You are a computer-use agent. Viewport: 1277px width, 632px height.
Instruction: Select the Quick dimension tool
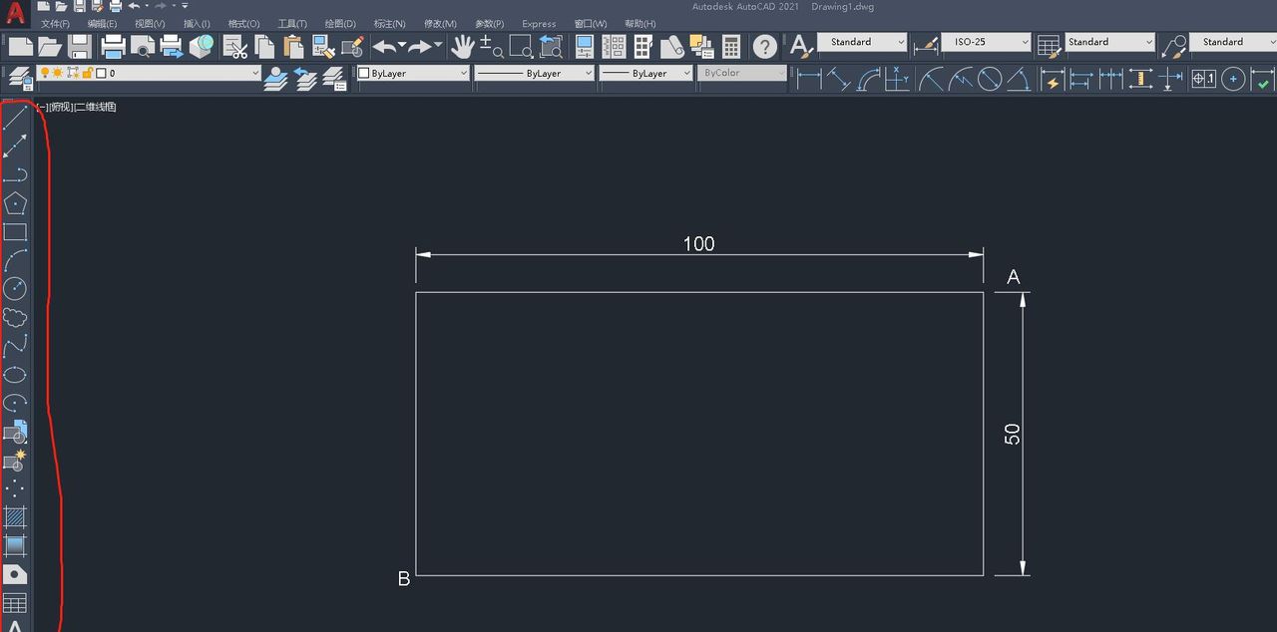(x=1053, y=79)
